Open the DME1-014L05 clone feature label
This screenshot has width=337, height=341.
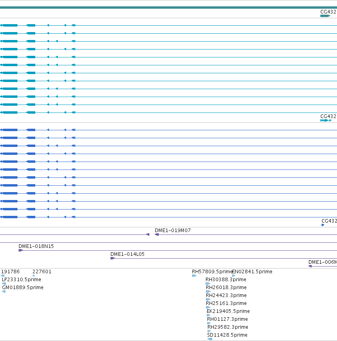click(x=128, y=254)
